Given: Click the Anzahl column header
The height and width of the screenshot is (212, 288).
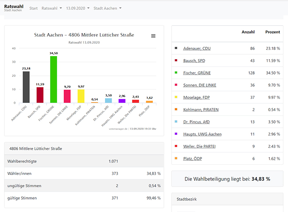Looking at the screenshot, I should pos(248,32).
